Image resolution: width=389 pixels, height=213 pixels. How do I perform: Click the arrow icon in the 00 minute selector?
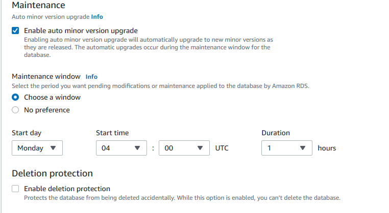(x=200, y=148)
